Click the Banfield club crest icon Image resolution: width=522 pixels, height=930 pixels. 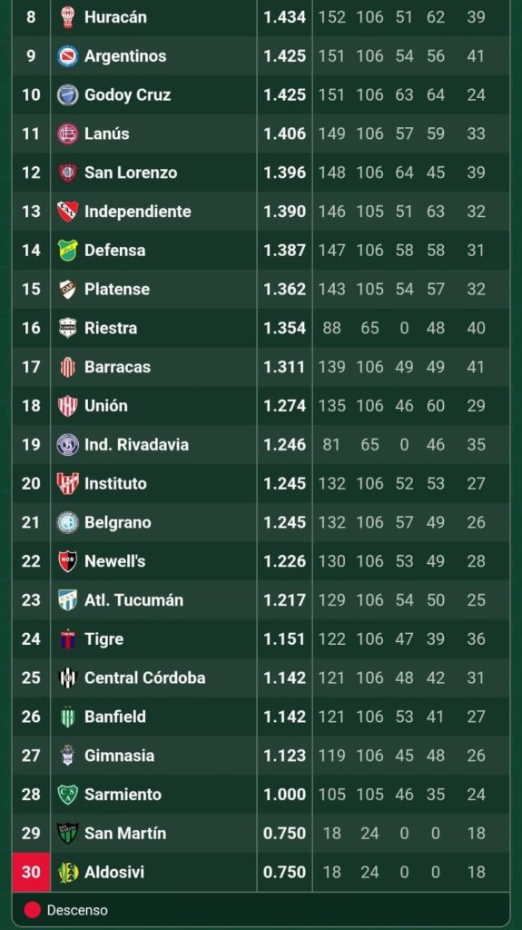(67, 717)
